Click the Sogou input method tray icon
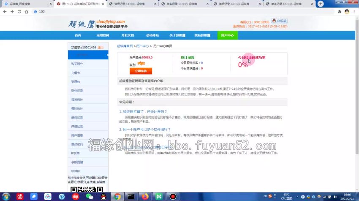The height and width of the screenshot is (201, 359). tap(270, 196)
